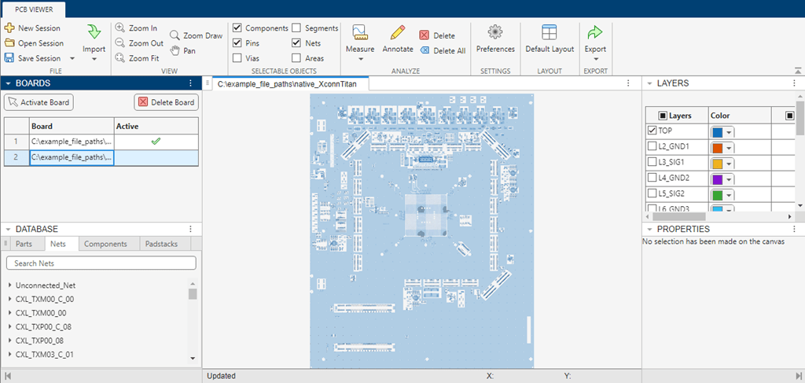Expand the CXL_TXM00_C_00 net item
The image size is (805, 383).
[9, 300]
